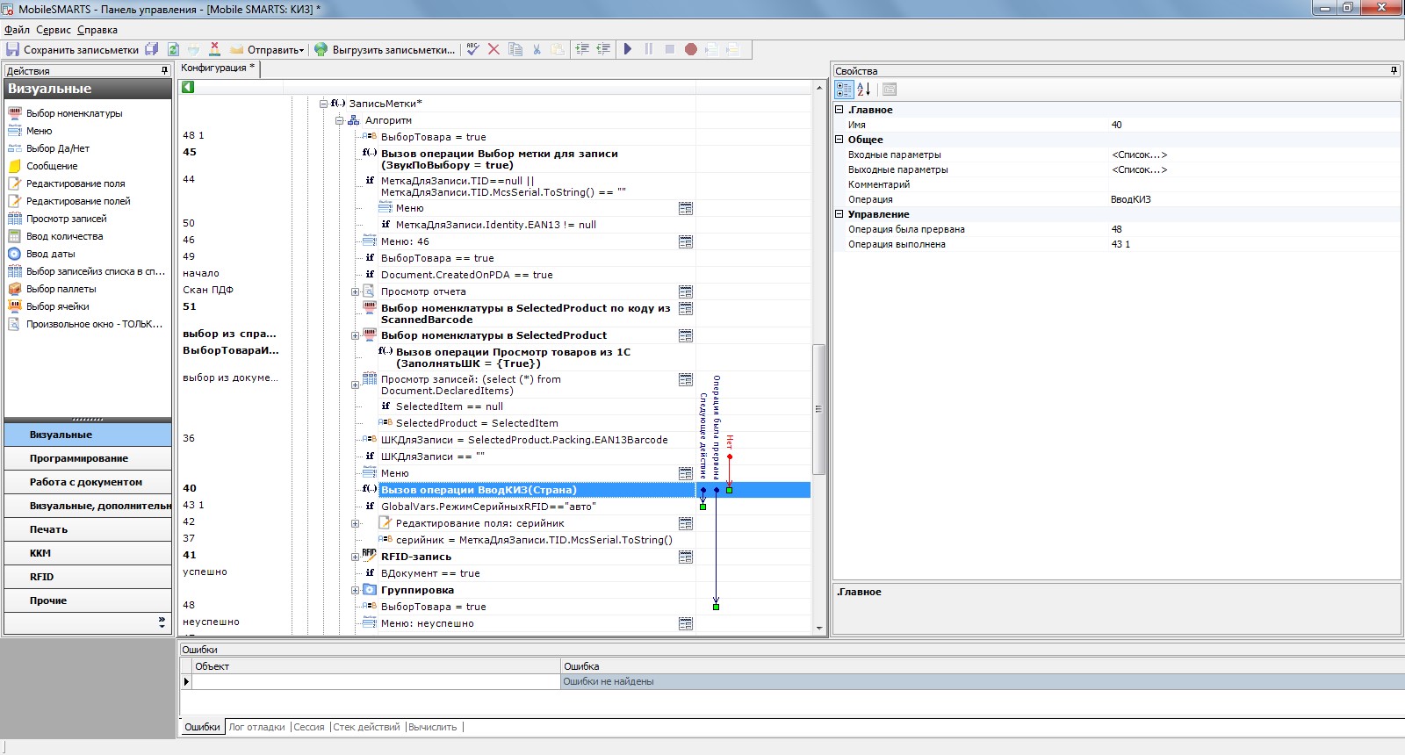Click the Сохранить записьметки save button
Image resolution: width=1405 pixels, height=755 pixels.
click(72, 50)
